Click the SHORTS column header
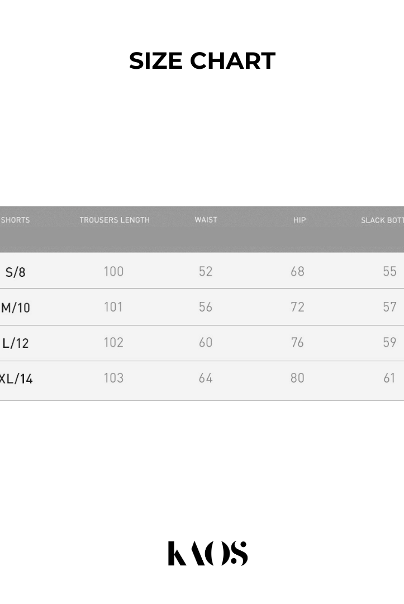This screenshot has width=404, height=604. click(x=15, y=220)
